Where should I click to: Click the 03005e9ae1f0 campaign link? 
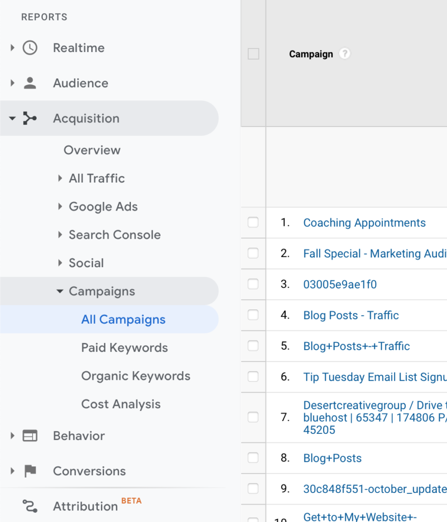(x=340, y=284)
